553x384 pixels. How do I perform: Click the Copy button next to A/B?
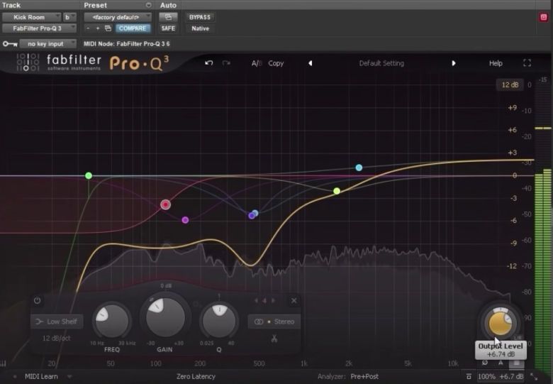click(x=276, y=63)
